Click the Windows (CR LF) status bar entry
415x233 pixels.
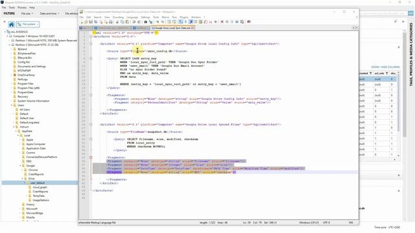tap(309, 223)
